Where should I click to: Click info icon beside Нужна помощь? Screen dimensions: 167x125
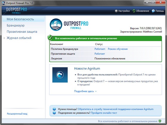54,109
